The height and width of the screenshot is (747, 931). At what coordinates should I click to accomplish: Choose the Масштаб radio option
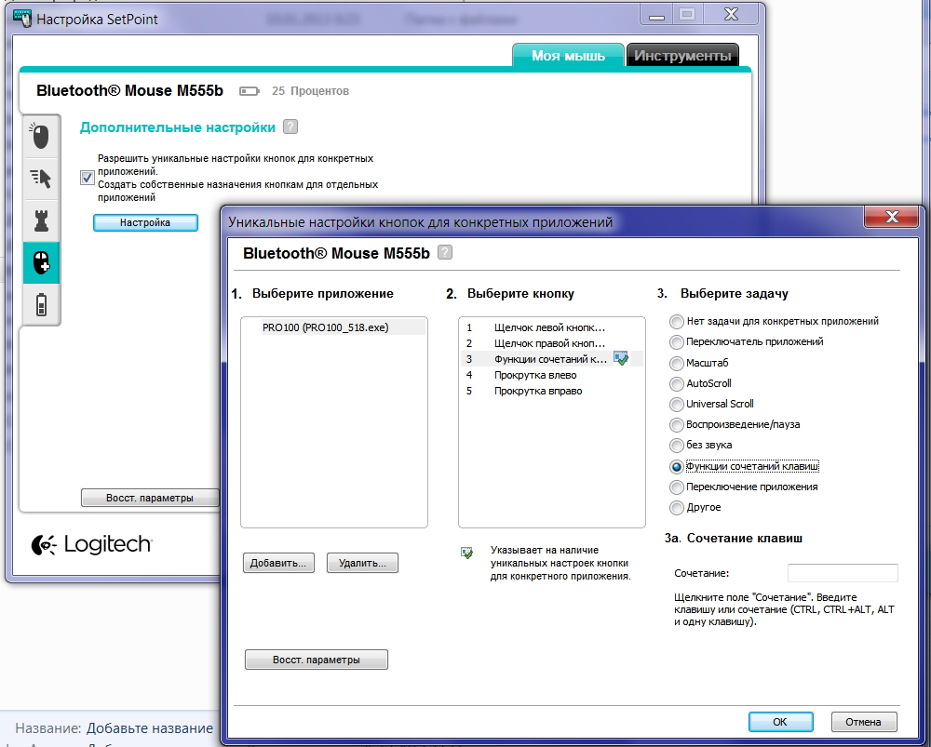(x=676, y=363)
